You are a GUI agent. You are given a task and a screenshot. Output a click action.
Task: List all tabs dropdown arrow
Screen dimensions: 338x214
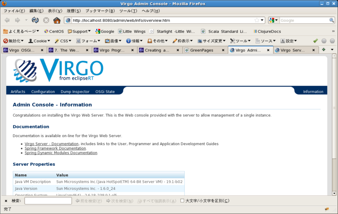pos(332,50)
